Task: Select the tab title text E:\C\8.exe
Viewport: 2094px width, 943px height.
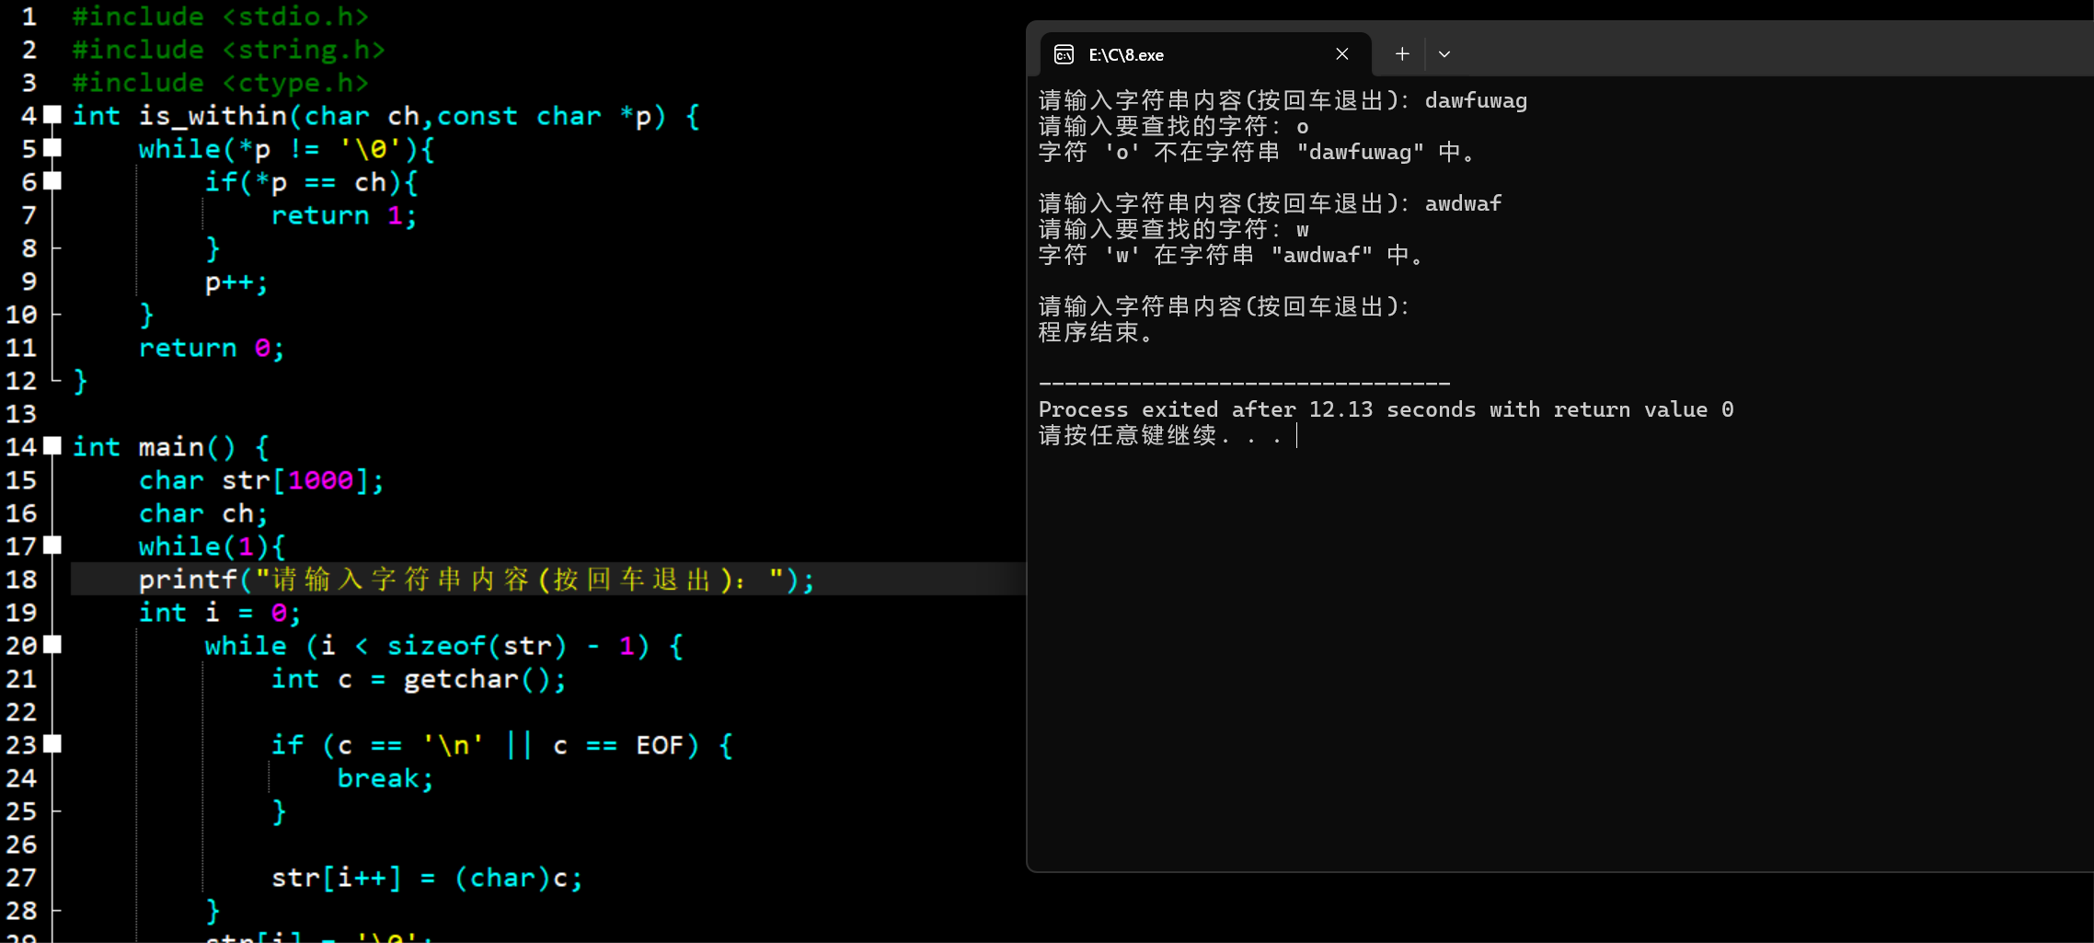Action: (1125, 54)
